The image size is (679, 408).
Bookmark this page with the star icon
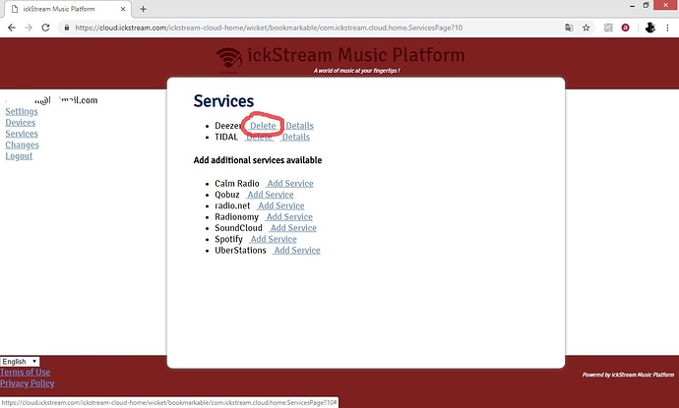coord(586,28)
